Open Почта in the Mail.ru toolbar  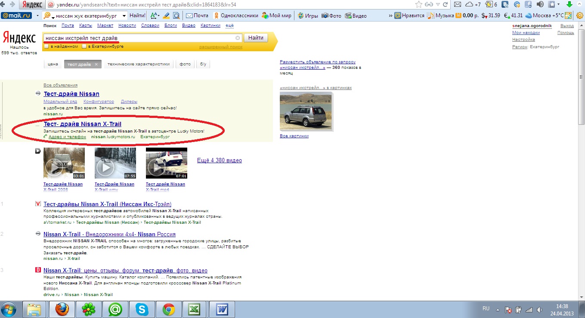point(197,15)
